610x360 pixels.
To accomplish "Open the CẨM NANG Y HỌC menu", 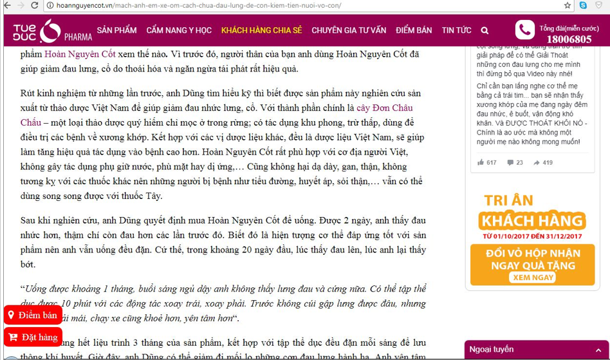I will coord(178,30).
